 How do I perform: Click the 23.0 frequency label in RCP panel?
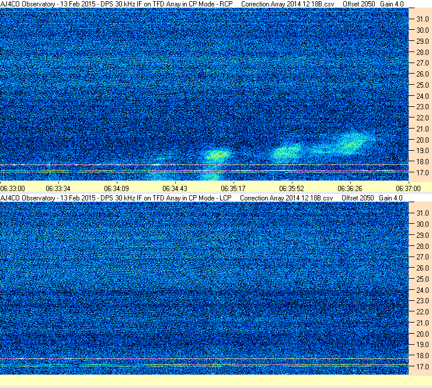(x=422, y=107)
